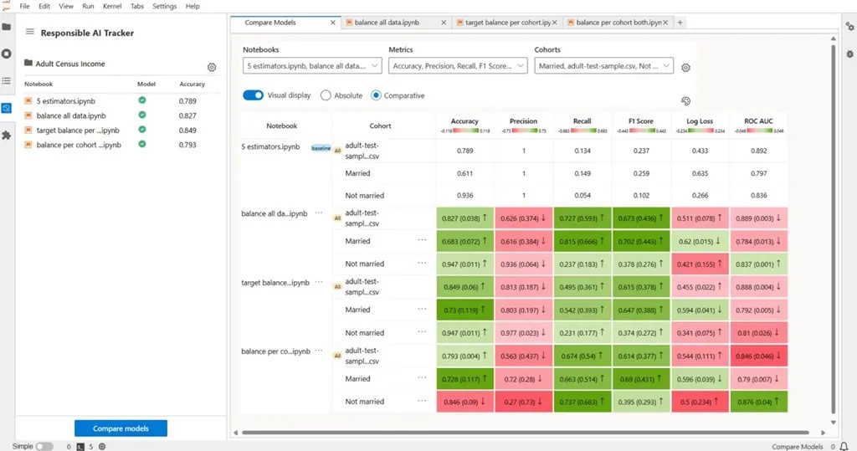Expand the Notebooks dropdown
Image resolution: width=857 pixels, height=451 pixels.
312,65
